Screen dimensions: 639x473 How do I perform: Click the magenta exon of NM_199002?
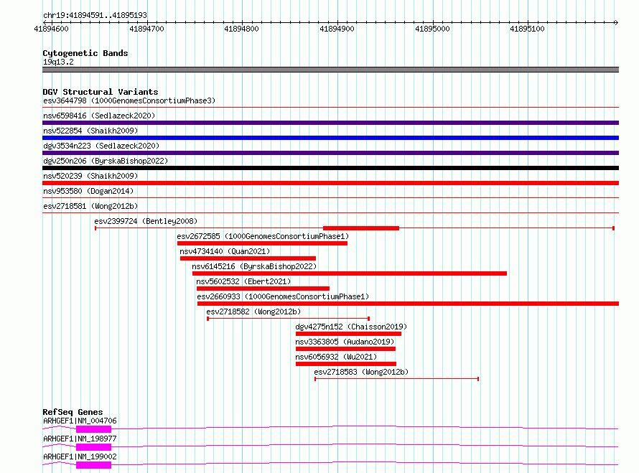point(94,465)
